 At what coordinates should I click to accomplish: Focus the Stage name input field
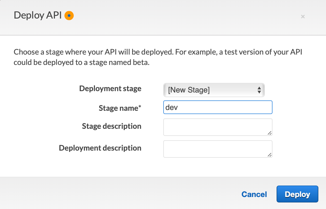(x=218, y=107)
